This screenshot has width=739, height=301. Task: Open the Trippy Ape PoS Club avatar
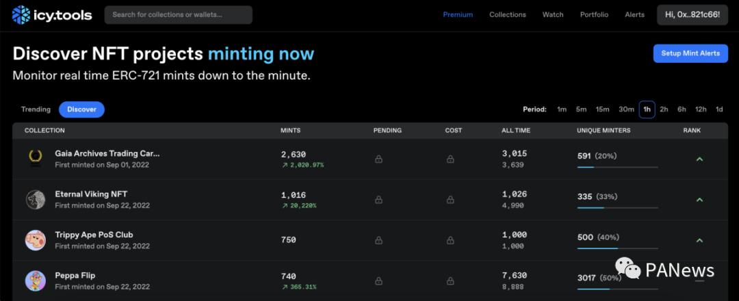pyautogui.click(x=36, y=240)
